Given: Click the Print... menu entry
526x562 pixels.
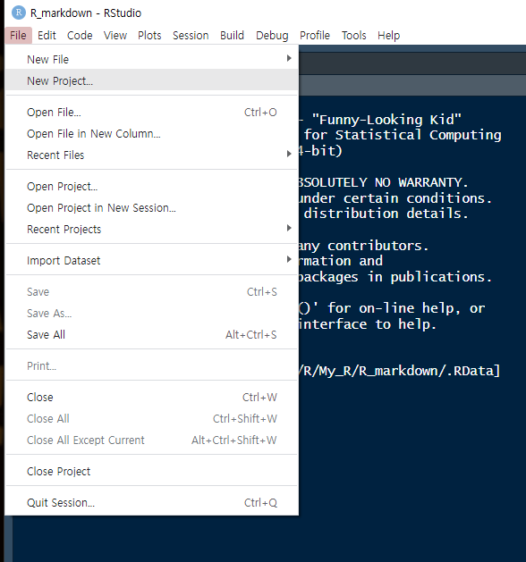Looking at the screenshot, I should click(x=152, y=366).
